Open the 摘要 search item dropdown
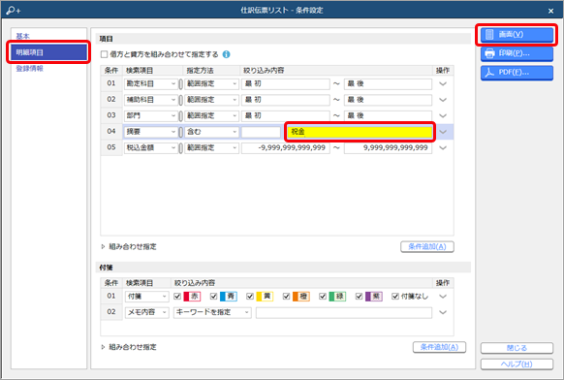 [151, 132]
